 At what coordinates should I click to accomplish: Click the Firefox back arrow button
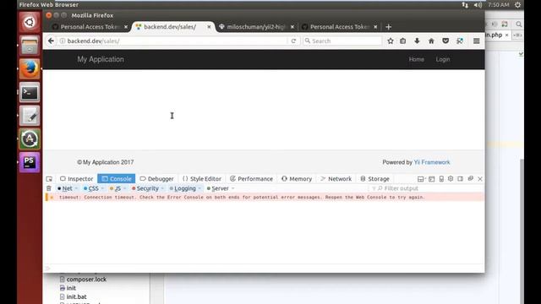(x=51, y=41)
